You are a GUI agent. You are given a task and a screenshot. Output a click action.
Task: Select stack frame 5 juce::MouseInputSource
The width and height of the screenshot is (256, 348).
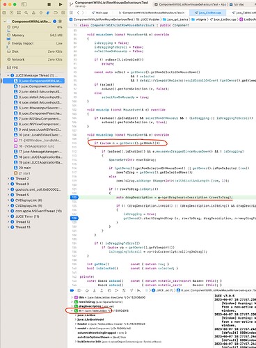[x=38, y=108]
